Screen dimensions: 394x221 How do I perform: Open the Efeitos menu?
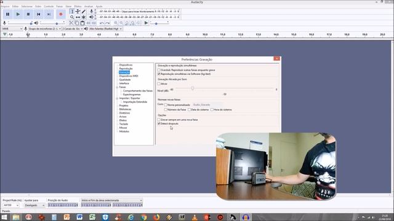click(78, 6)
